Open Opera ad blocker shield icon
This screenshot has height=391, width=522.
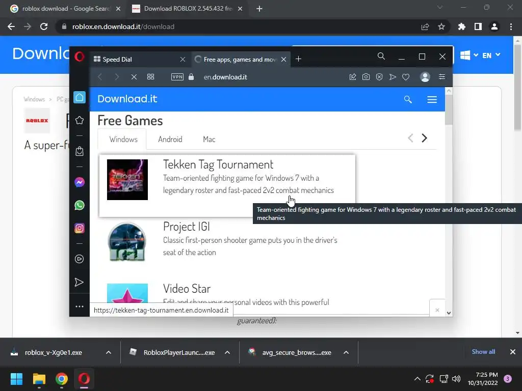point(379,77)
